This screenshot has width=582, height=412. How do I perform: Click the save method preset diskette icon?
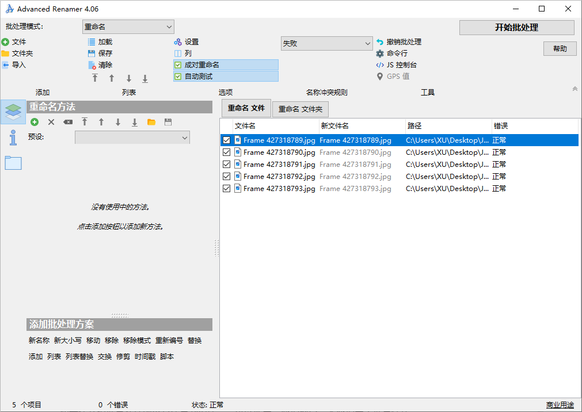tap(168, 122)
